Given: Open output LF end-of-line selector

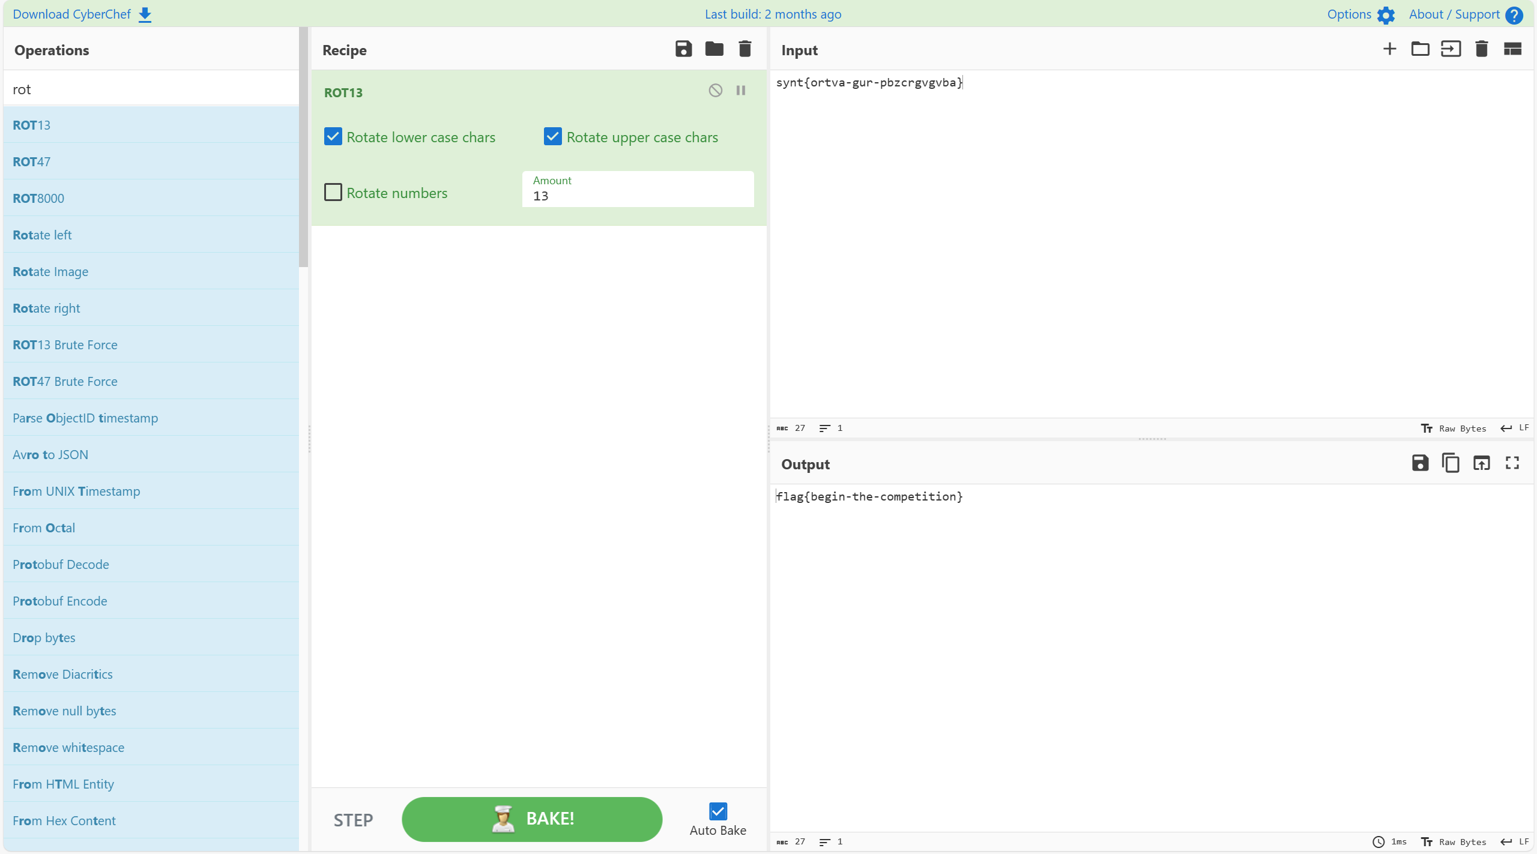Looking at the screenshot, I should click(1515, 842).
